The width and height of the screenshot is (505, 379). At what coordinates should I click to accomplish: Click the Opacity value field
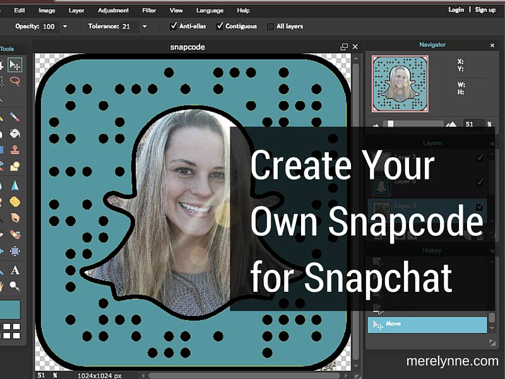pyautogui.click(x=50, y=27)
